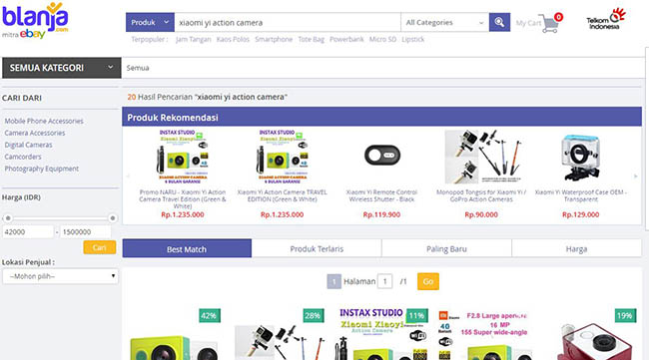
Task: Open the Lokasi Penjual seller location dropdown
Action: 60,276
